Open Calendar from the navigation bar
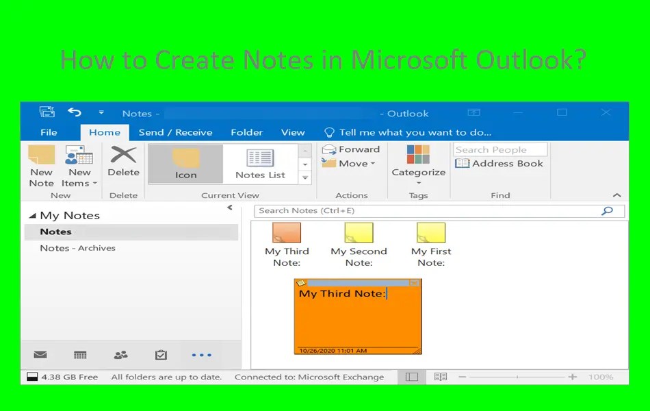This screenshot has height=411, width=650. click(80, 355)
